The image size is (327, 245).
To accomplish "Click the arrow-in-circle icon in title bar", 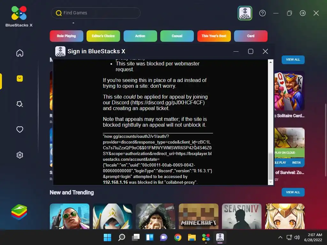I will [303, 13].
